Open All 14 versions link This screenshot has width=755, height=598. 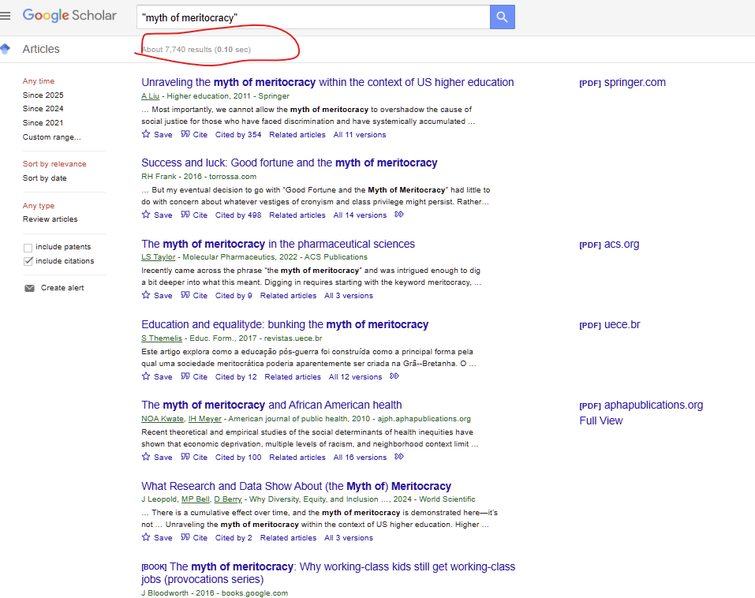click(360, 215)
